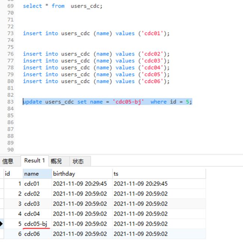This screenshot has width=243, height=248.
Task: Click birthday cell in the cdc04 row
Action: [x=82, y=214]
